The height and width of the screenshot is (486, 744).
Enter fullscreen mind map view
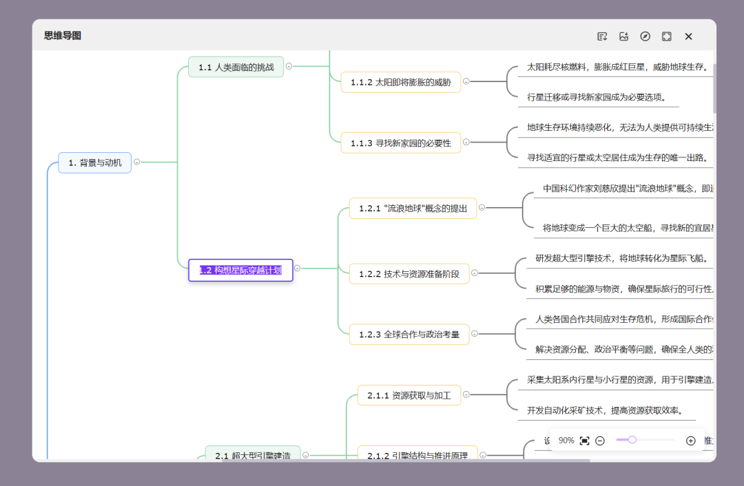click(666, 36)
